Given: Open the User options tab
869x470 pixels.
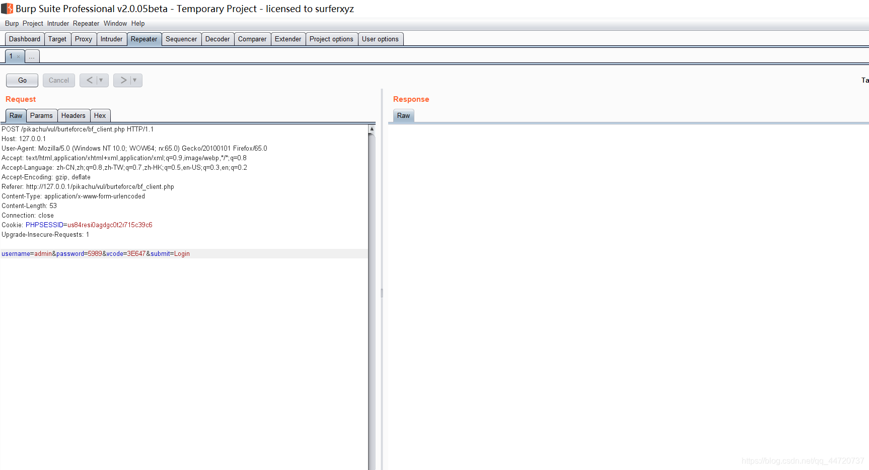Looking at the screenshot, I should pos(380,39).
